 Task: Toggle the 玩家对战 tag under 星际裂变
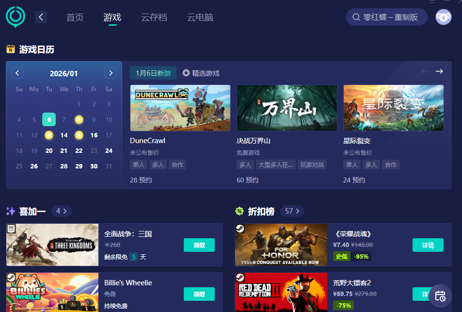(x=312, y=164)
